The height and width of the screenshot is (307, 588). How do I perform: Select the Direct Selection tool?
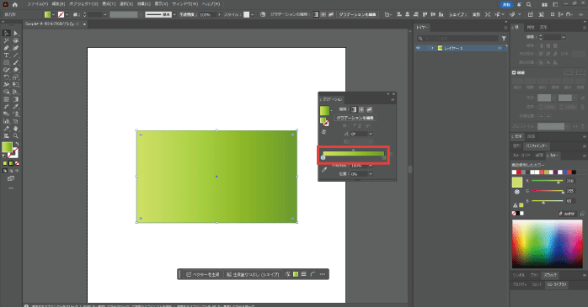pyautogui.click(x=16, y=34)
